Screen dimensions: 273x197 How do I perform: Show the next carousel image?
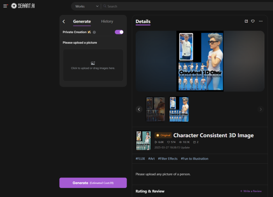[x=261, y=109]
